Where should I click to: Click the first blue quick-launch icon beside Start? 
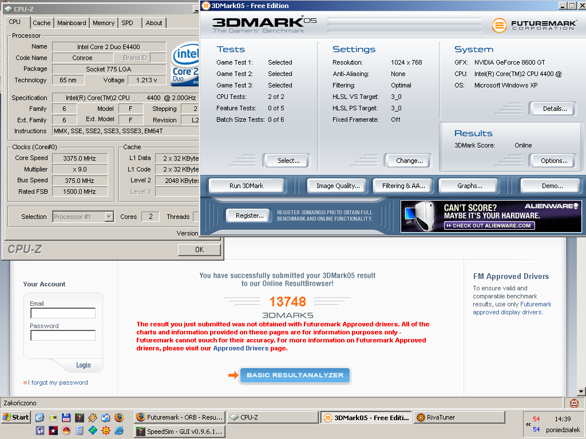pos(39,417)
